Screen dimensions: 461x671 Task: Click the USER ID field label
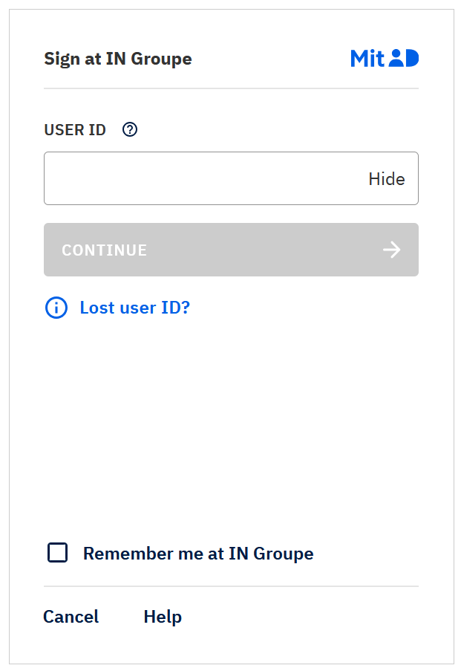[75, 130]
